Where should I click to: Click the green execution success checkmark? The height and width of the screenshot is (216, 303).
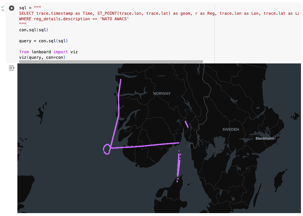coord(3,6)
